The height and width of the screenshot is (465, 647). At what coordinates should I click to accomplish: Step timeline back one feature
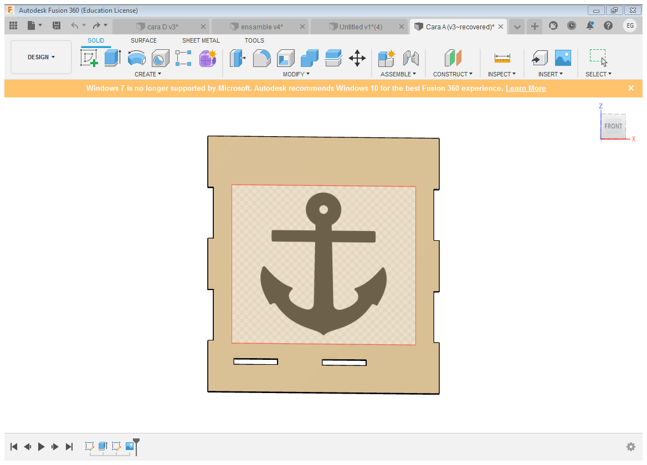(x=27, y=447)
